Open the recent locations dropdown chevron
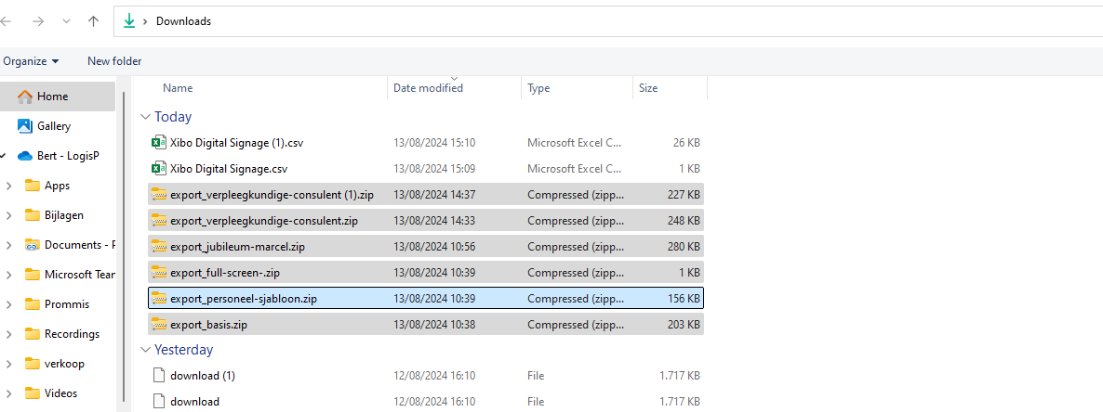Image resolution: width=1103 pixels, height=412 pixels. (x=65, y=20)
